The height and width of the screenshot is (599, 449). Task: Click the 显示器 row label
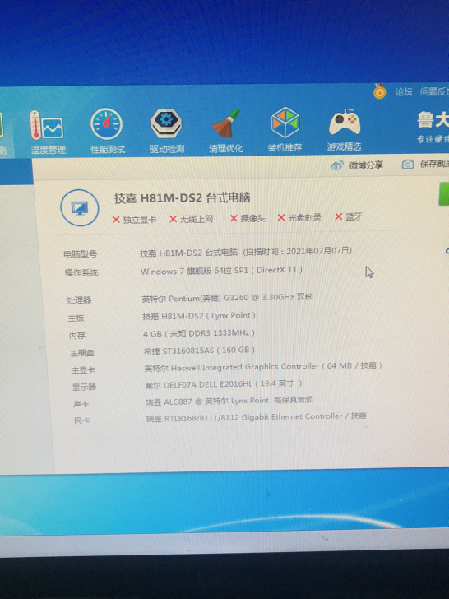(x=85, y=387)
